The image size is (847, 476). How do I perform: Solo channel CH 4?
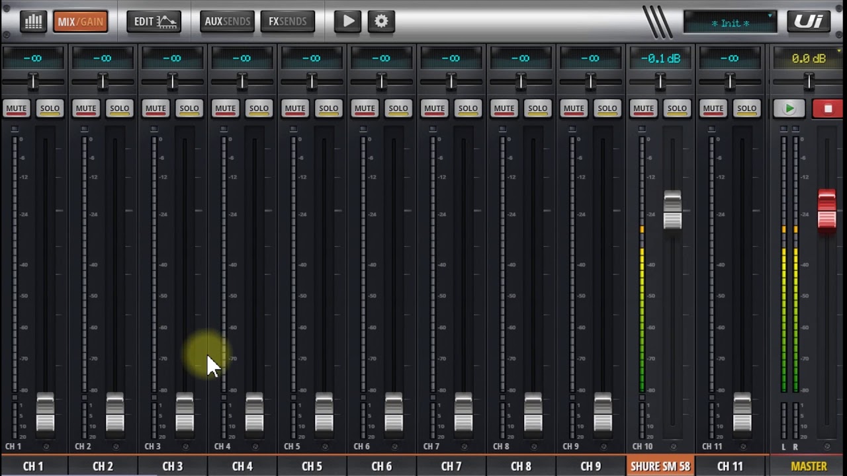click(x=259, y=108)
